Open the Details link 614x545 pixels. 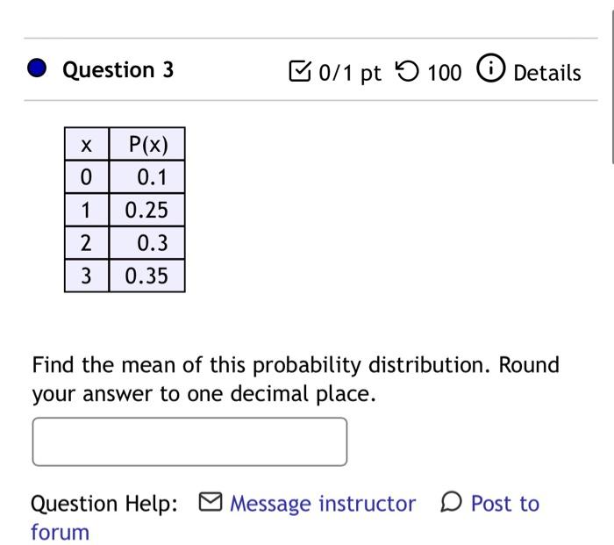click(x=547, y=73)
